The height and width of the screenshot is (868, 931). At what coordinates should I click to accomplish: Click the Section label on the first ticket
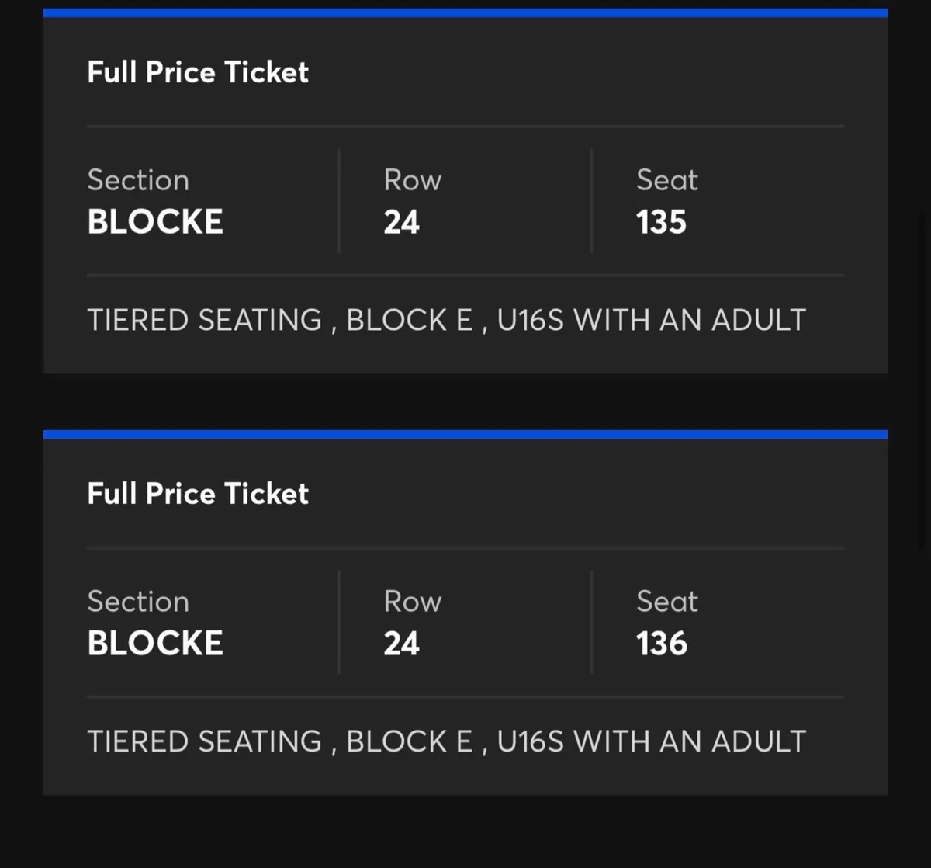point(138,179)
